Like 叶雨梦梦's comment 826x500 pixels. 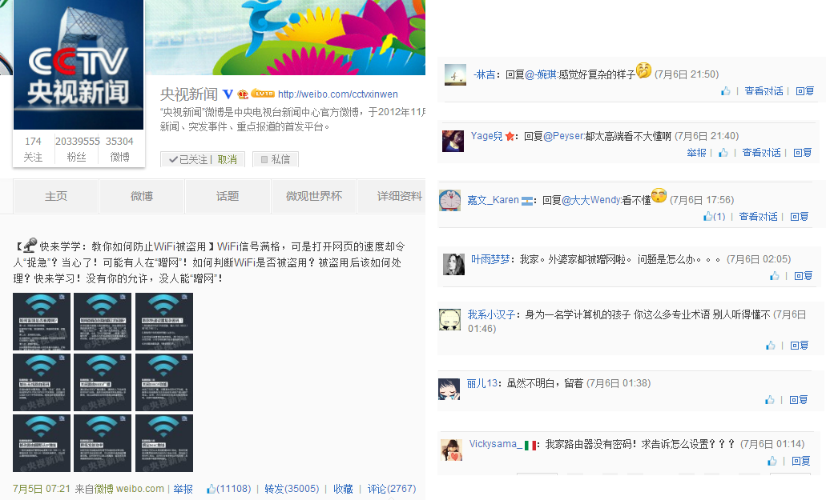tap(774, 275)
